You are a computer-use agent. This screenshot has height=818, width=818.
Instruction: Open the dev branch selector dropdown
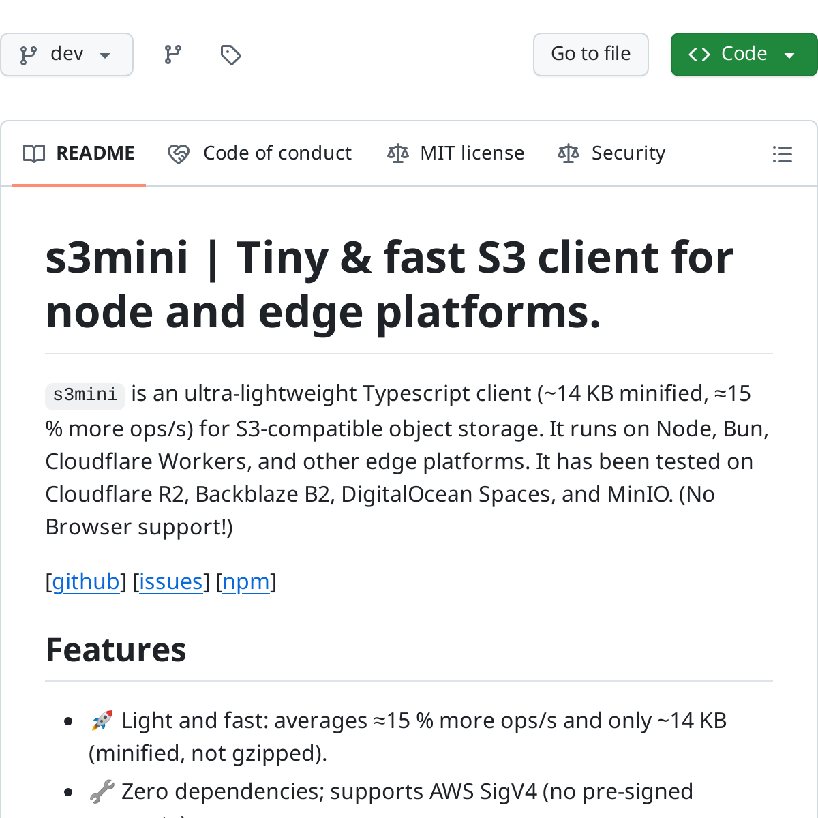[67, 55]
